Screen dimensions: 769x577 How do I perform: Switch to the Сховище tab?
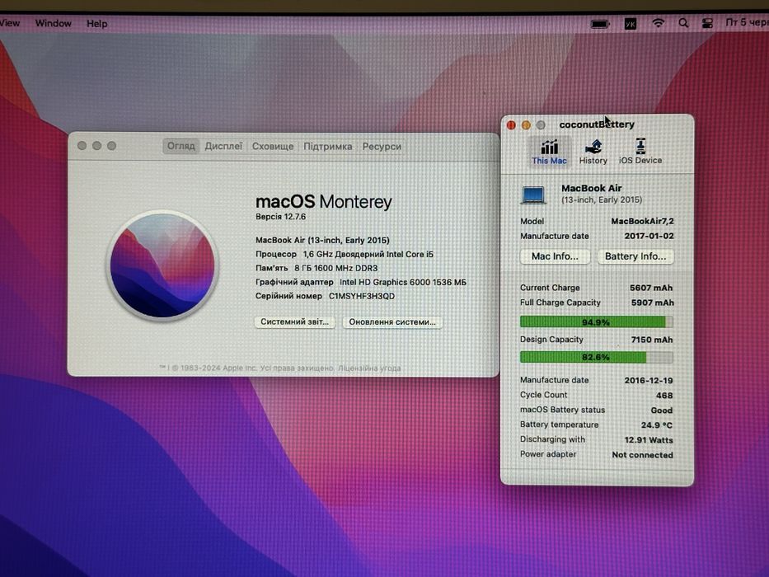pos(273,146)
